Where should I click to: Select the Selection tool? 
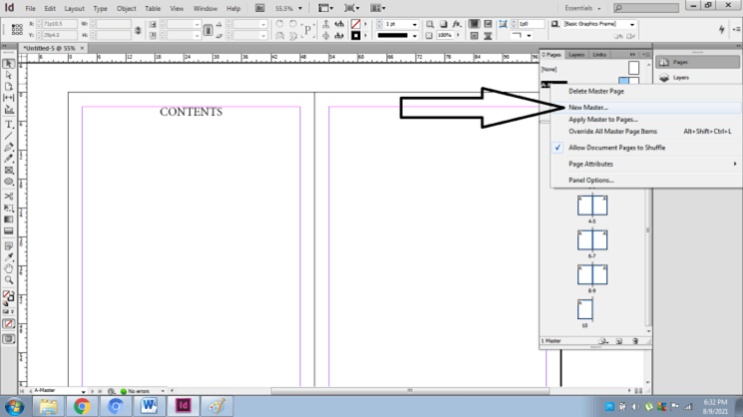pos(9,64)
